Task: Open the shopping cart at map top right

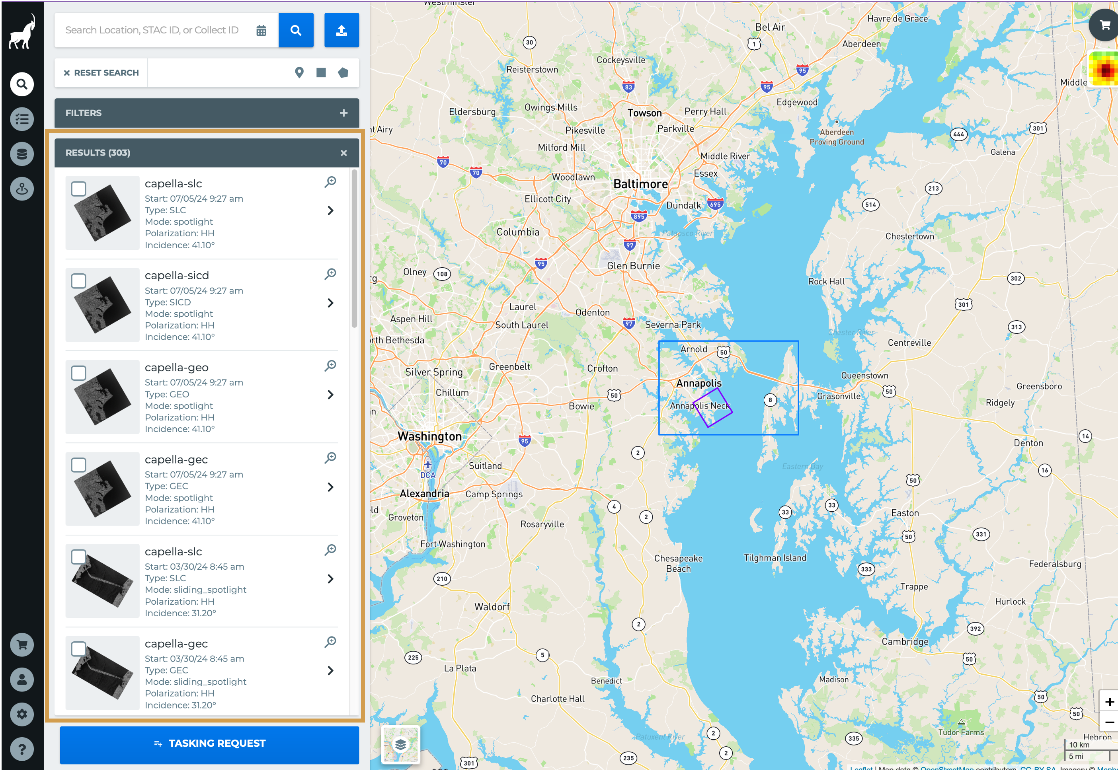Action: [1104, 25]
